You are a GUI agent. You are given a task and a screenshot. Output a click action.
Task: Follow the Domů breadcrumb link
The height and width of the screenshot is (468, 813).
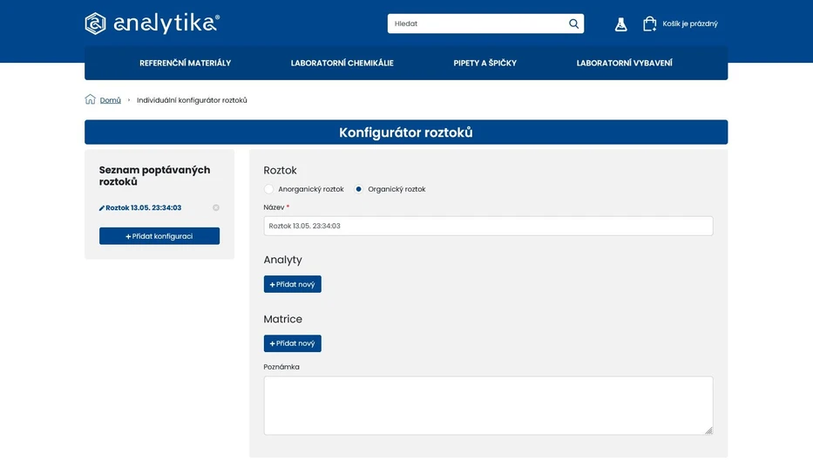[x=111, y=100]
